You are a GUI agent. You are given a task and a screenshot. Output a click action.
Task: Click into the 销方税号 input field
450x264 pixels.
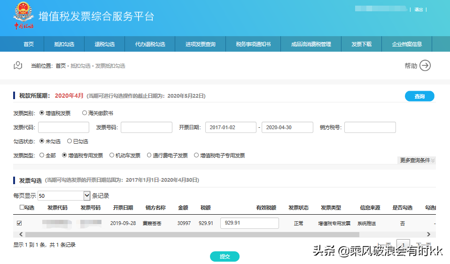pos(370,127)
